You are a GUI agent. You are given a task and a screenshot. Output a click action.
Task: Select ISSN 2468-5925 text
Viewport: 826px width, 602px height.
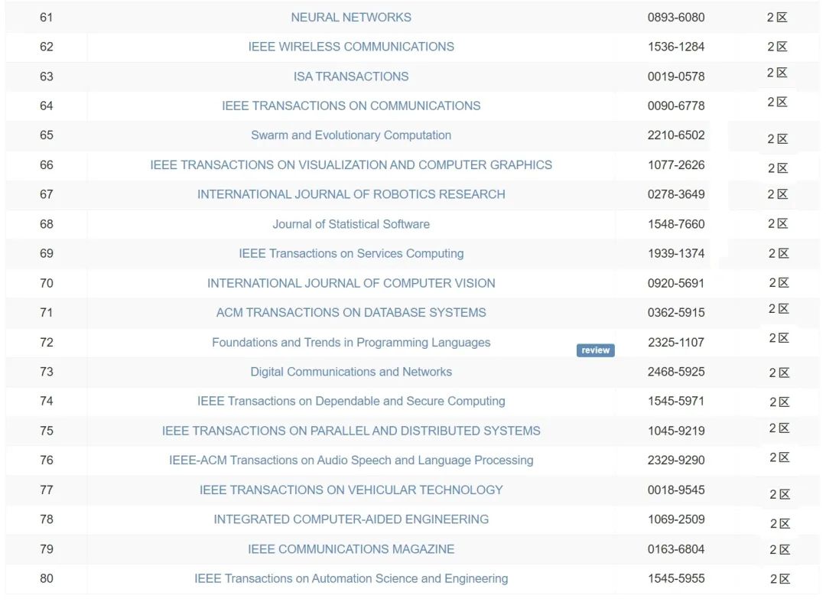pos(676,372)
